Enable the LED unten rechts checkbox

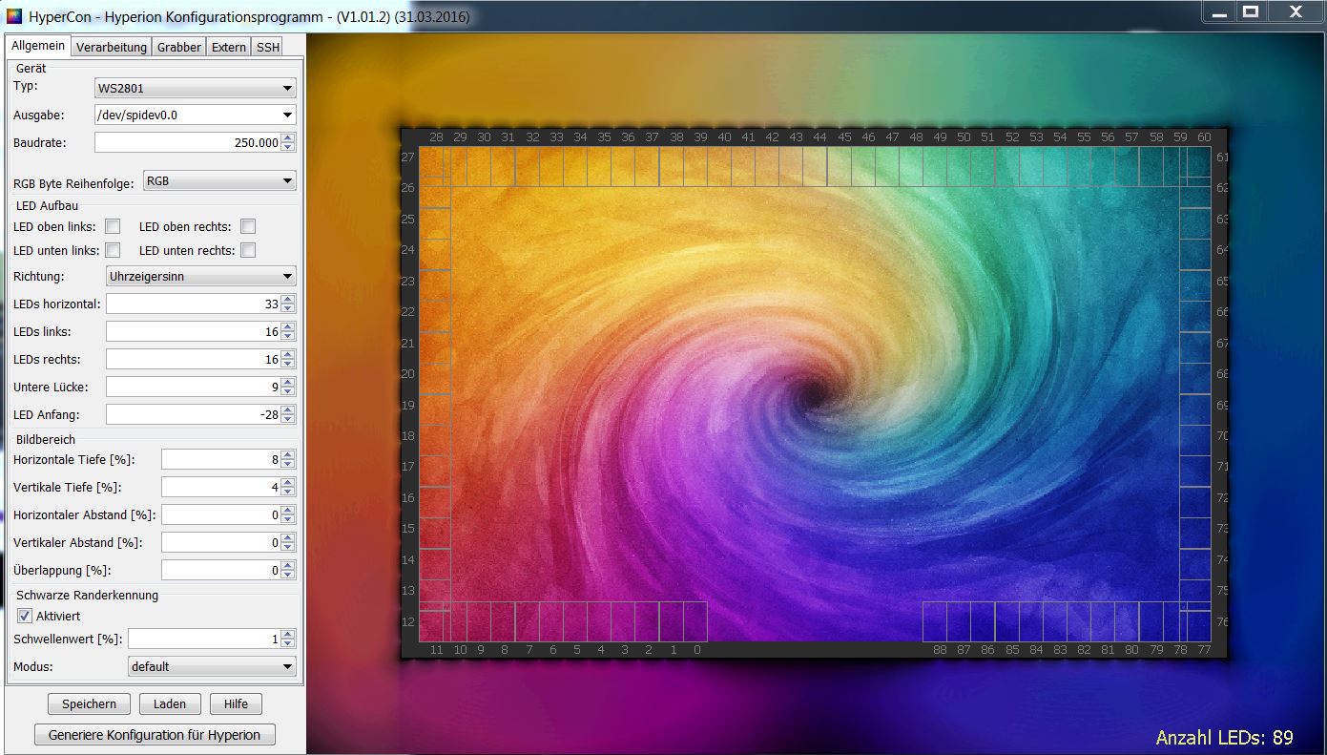click(248, 250)
